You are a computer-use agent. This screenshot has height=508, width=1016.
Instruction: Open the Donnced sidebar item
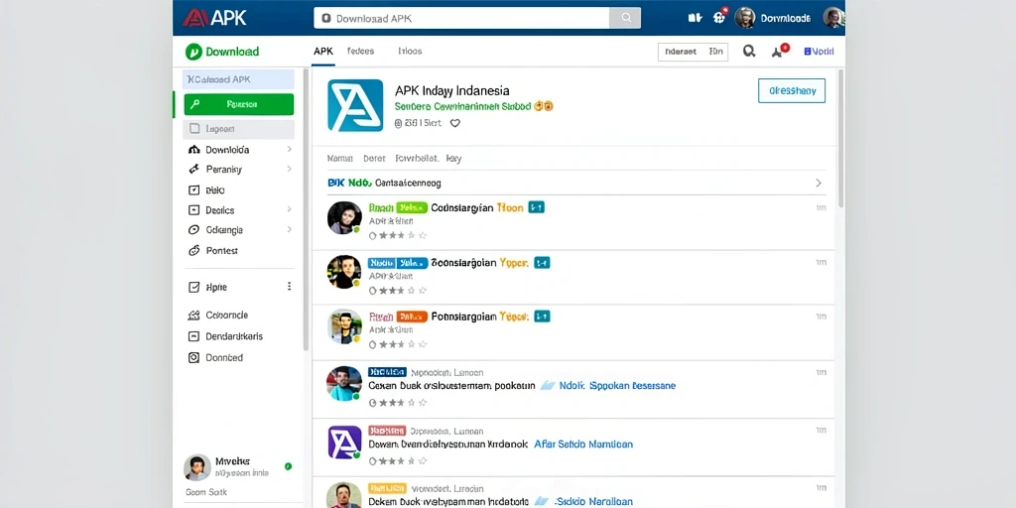click(x=215, y=357)
